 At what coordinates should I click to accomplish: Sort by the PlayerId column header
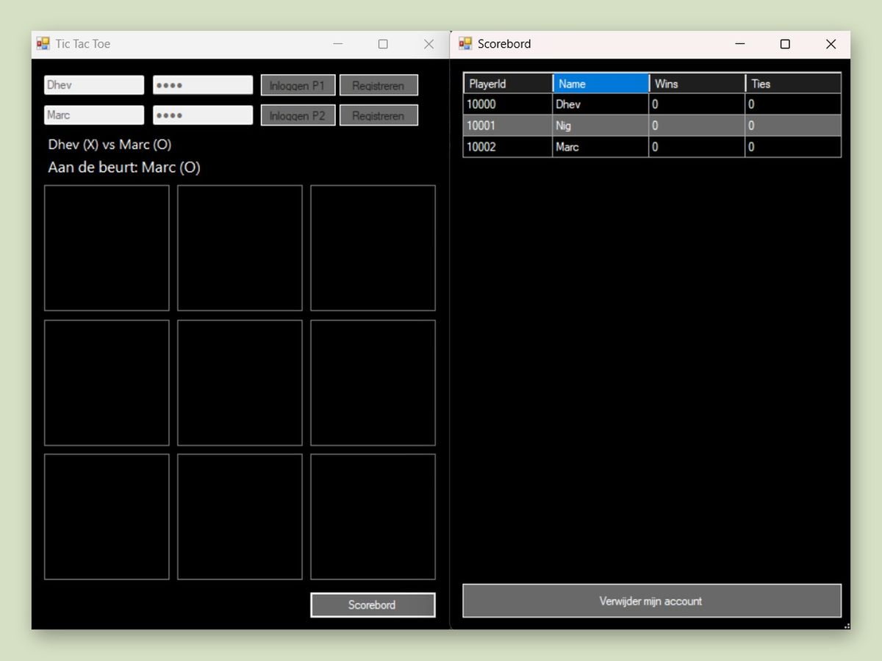tap(508, 84)
